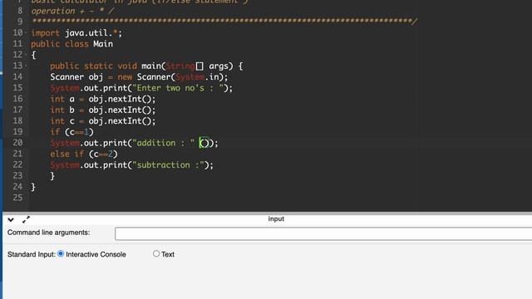This screenshot has width=532, height=299.
Task: Collapse the input panel with the chevron icon
Action: 11,219
